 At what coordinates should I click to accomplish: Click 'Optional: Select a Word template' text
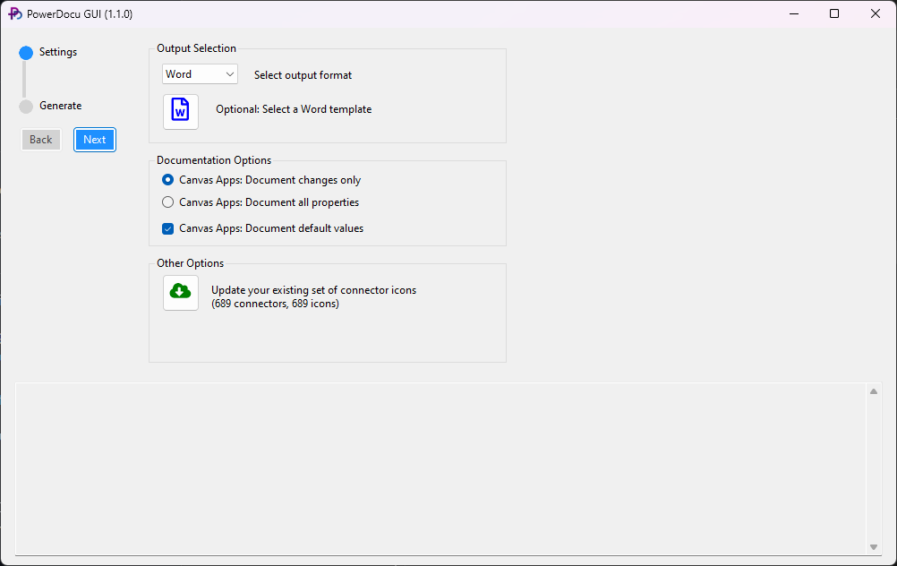pos(294,109)
